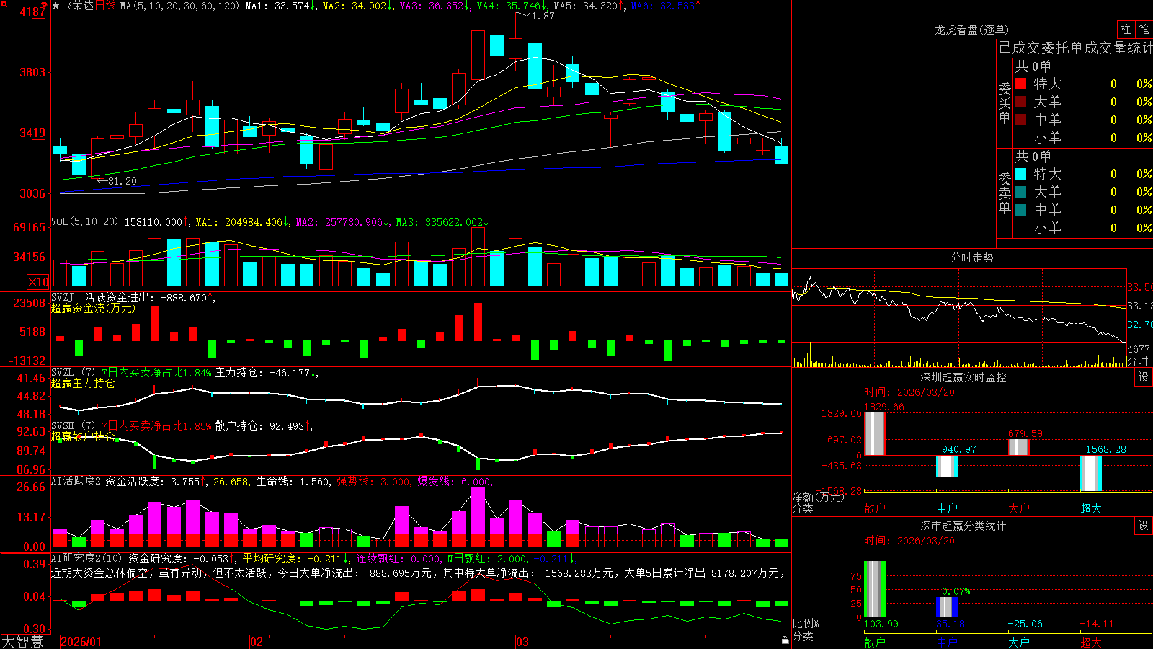Click 散户 category in 深市超赢分类统计 chart
The image size is (1153, 649).
(875, 643)
